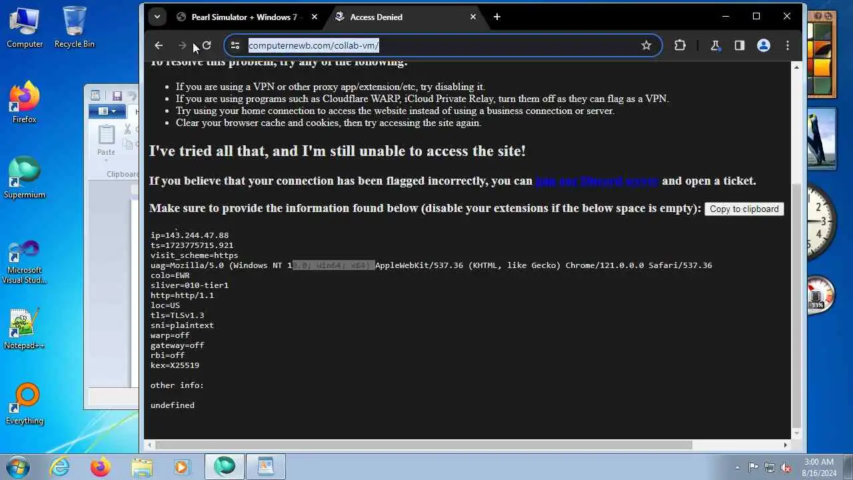Select the Supermium desktop shortcut
The image size is (853, 480).
tap(25, 177)
